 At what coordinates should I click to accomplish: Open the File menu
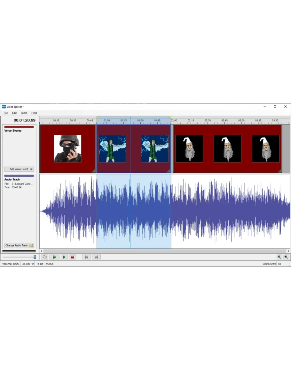6,113
